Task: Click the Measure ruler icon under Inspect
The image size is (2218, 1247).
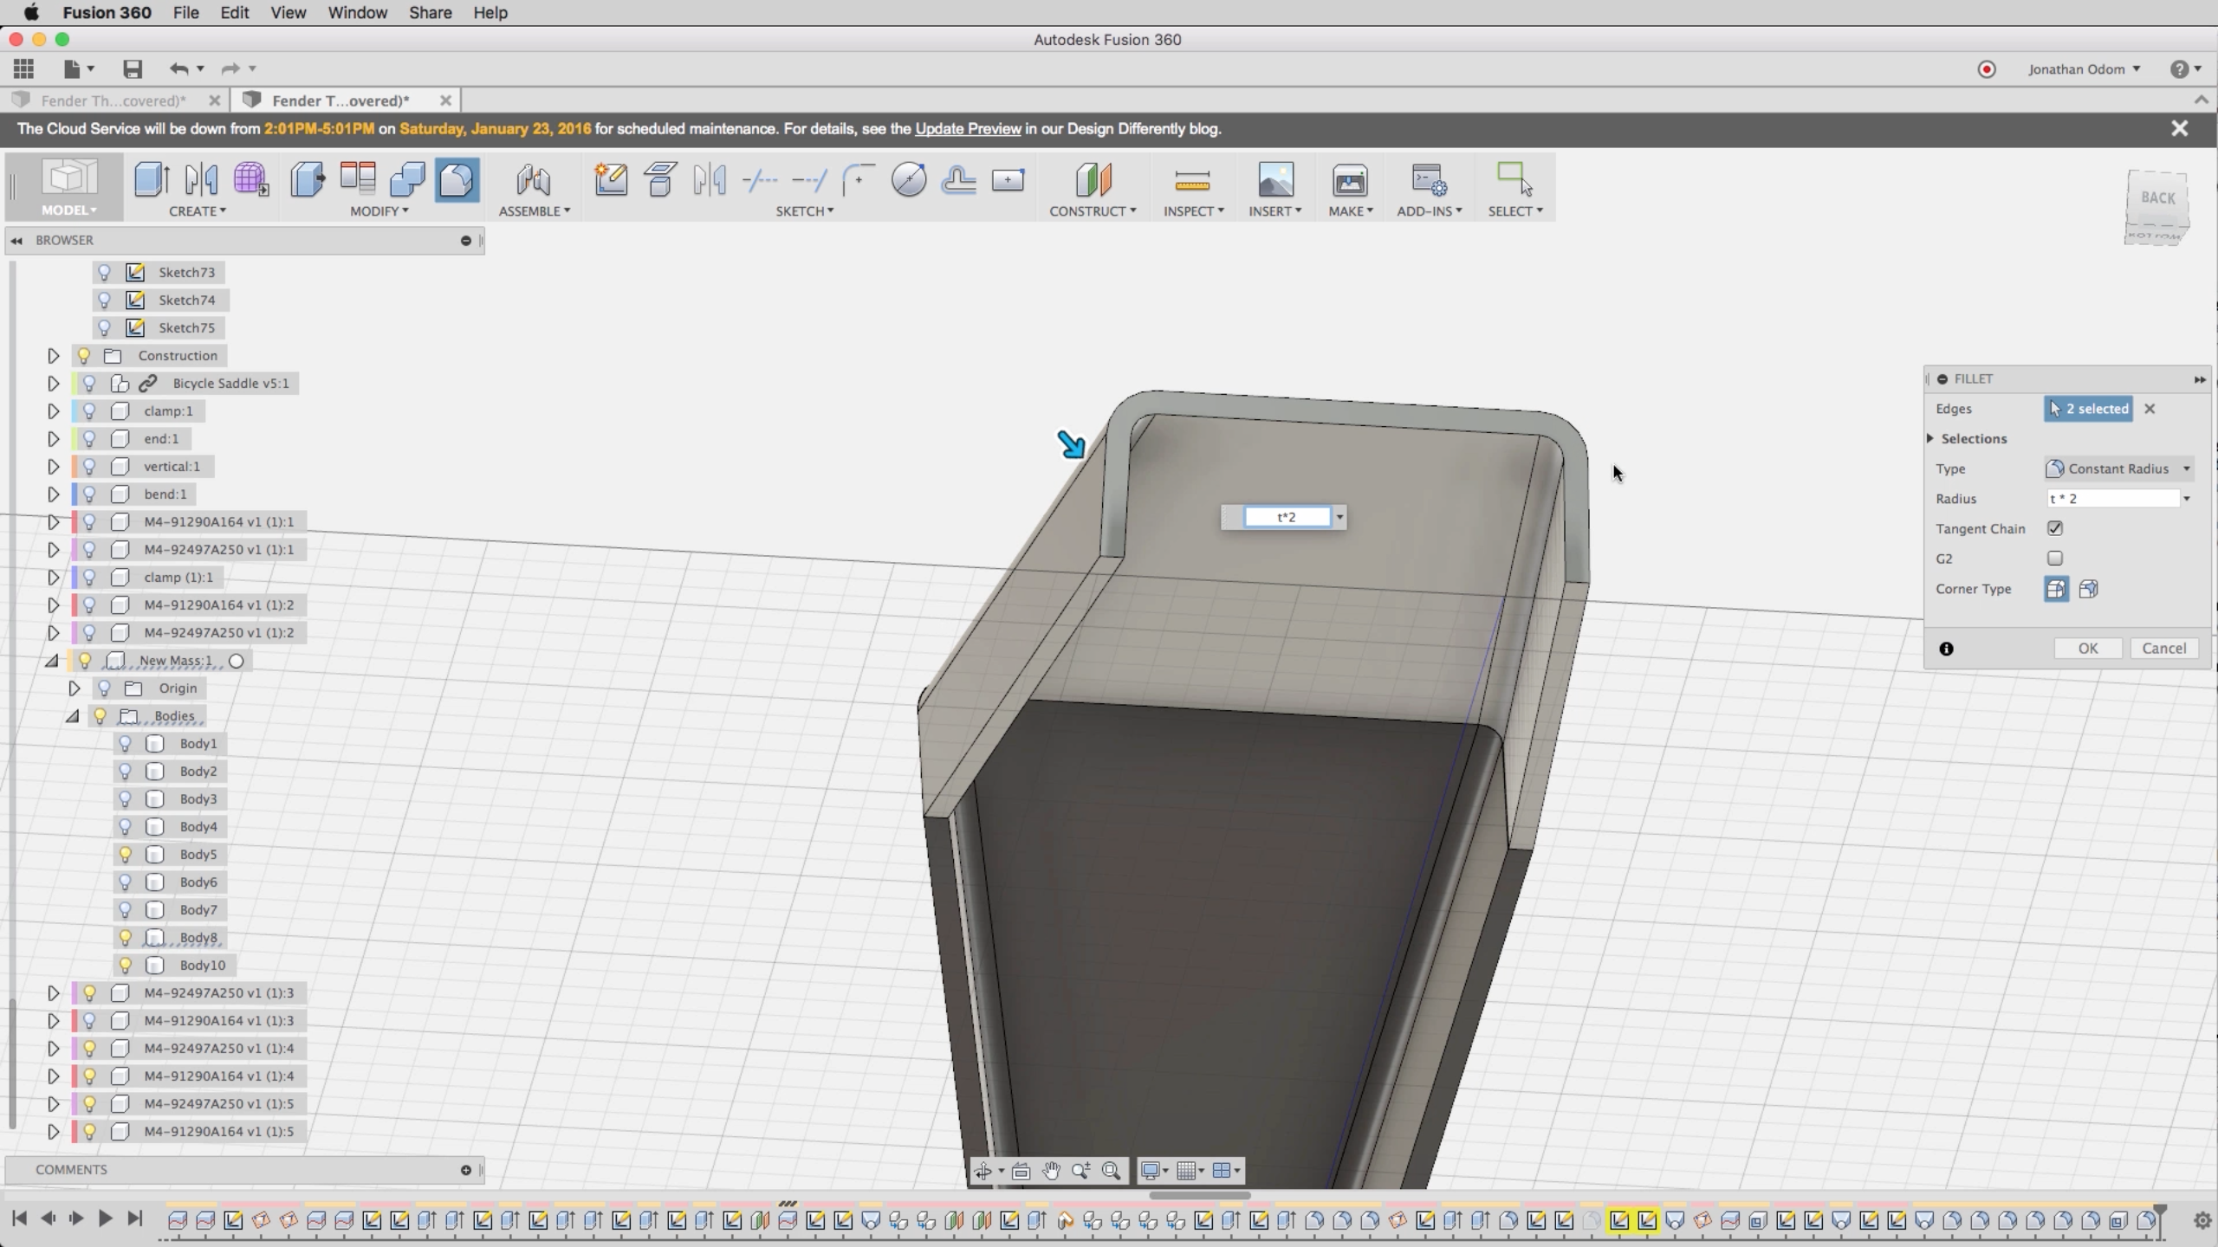Action: coord(1192,180)
